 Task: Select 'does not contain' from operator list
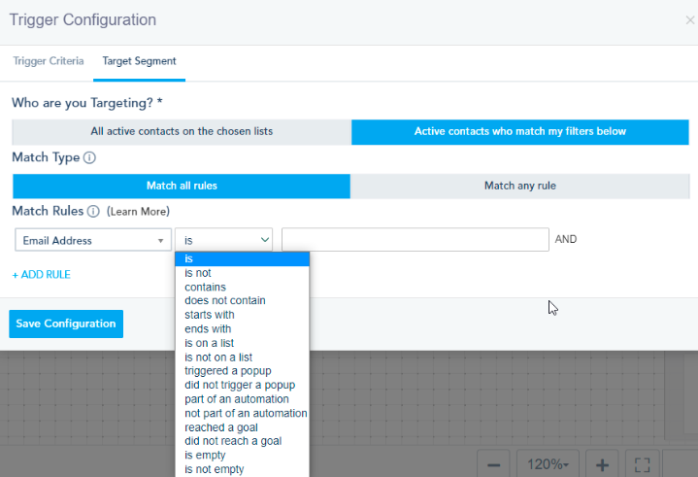[224, 301]
